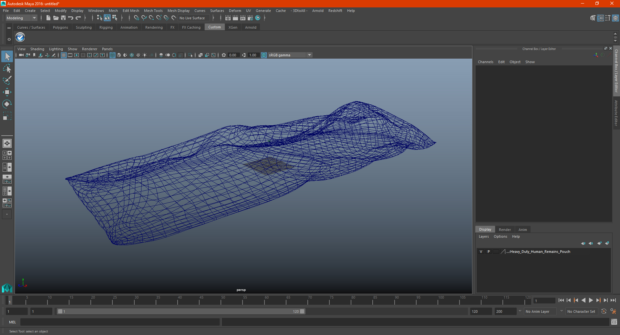
Task: Toggle smooth shade all cube icon
Action: [x=119, y=55]
